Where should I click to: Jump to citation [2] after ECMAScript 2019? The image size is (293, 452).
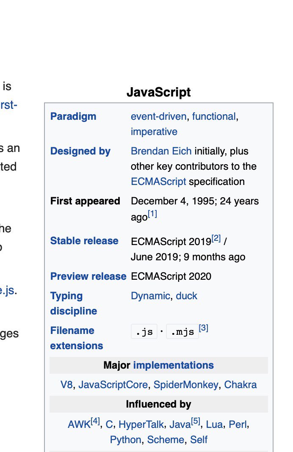[x=216, y=238]
